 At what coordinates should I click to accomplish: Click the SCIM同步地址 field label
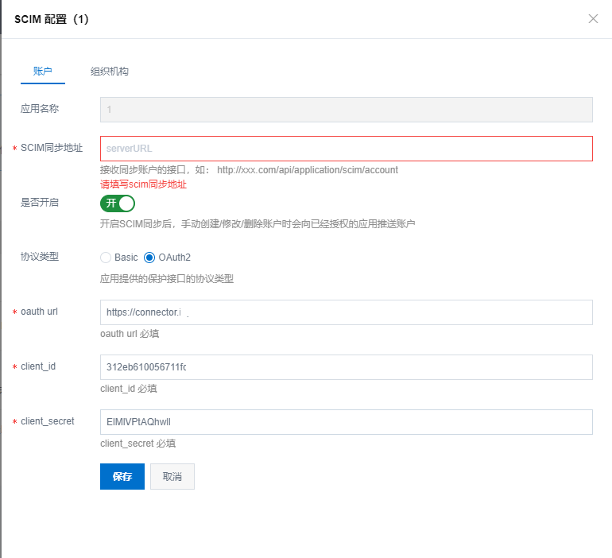[52, 148]
